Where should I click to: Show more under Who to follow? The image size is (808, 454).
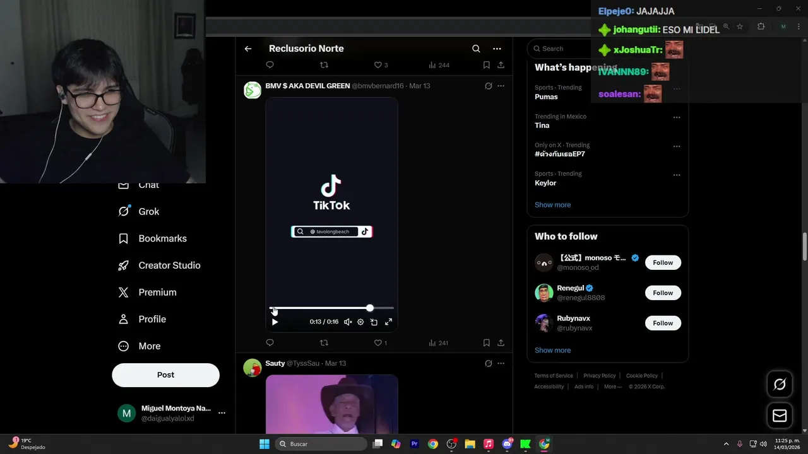point(552,350)
